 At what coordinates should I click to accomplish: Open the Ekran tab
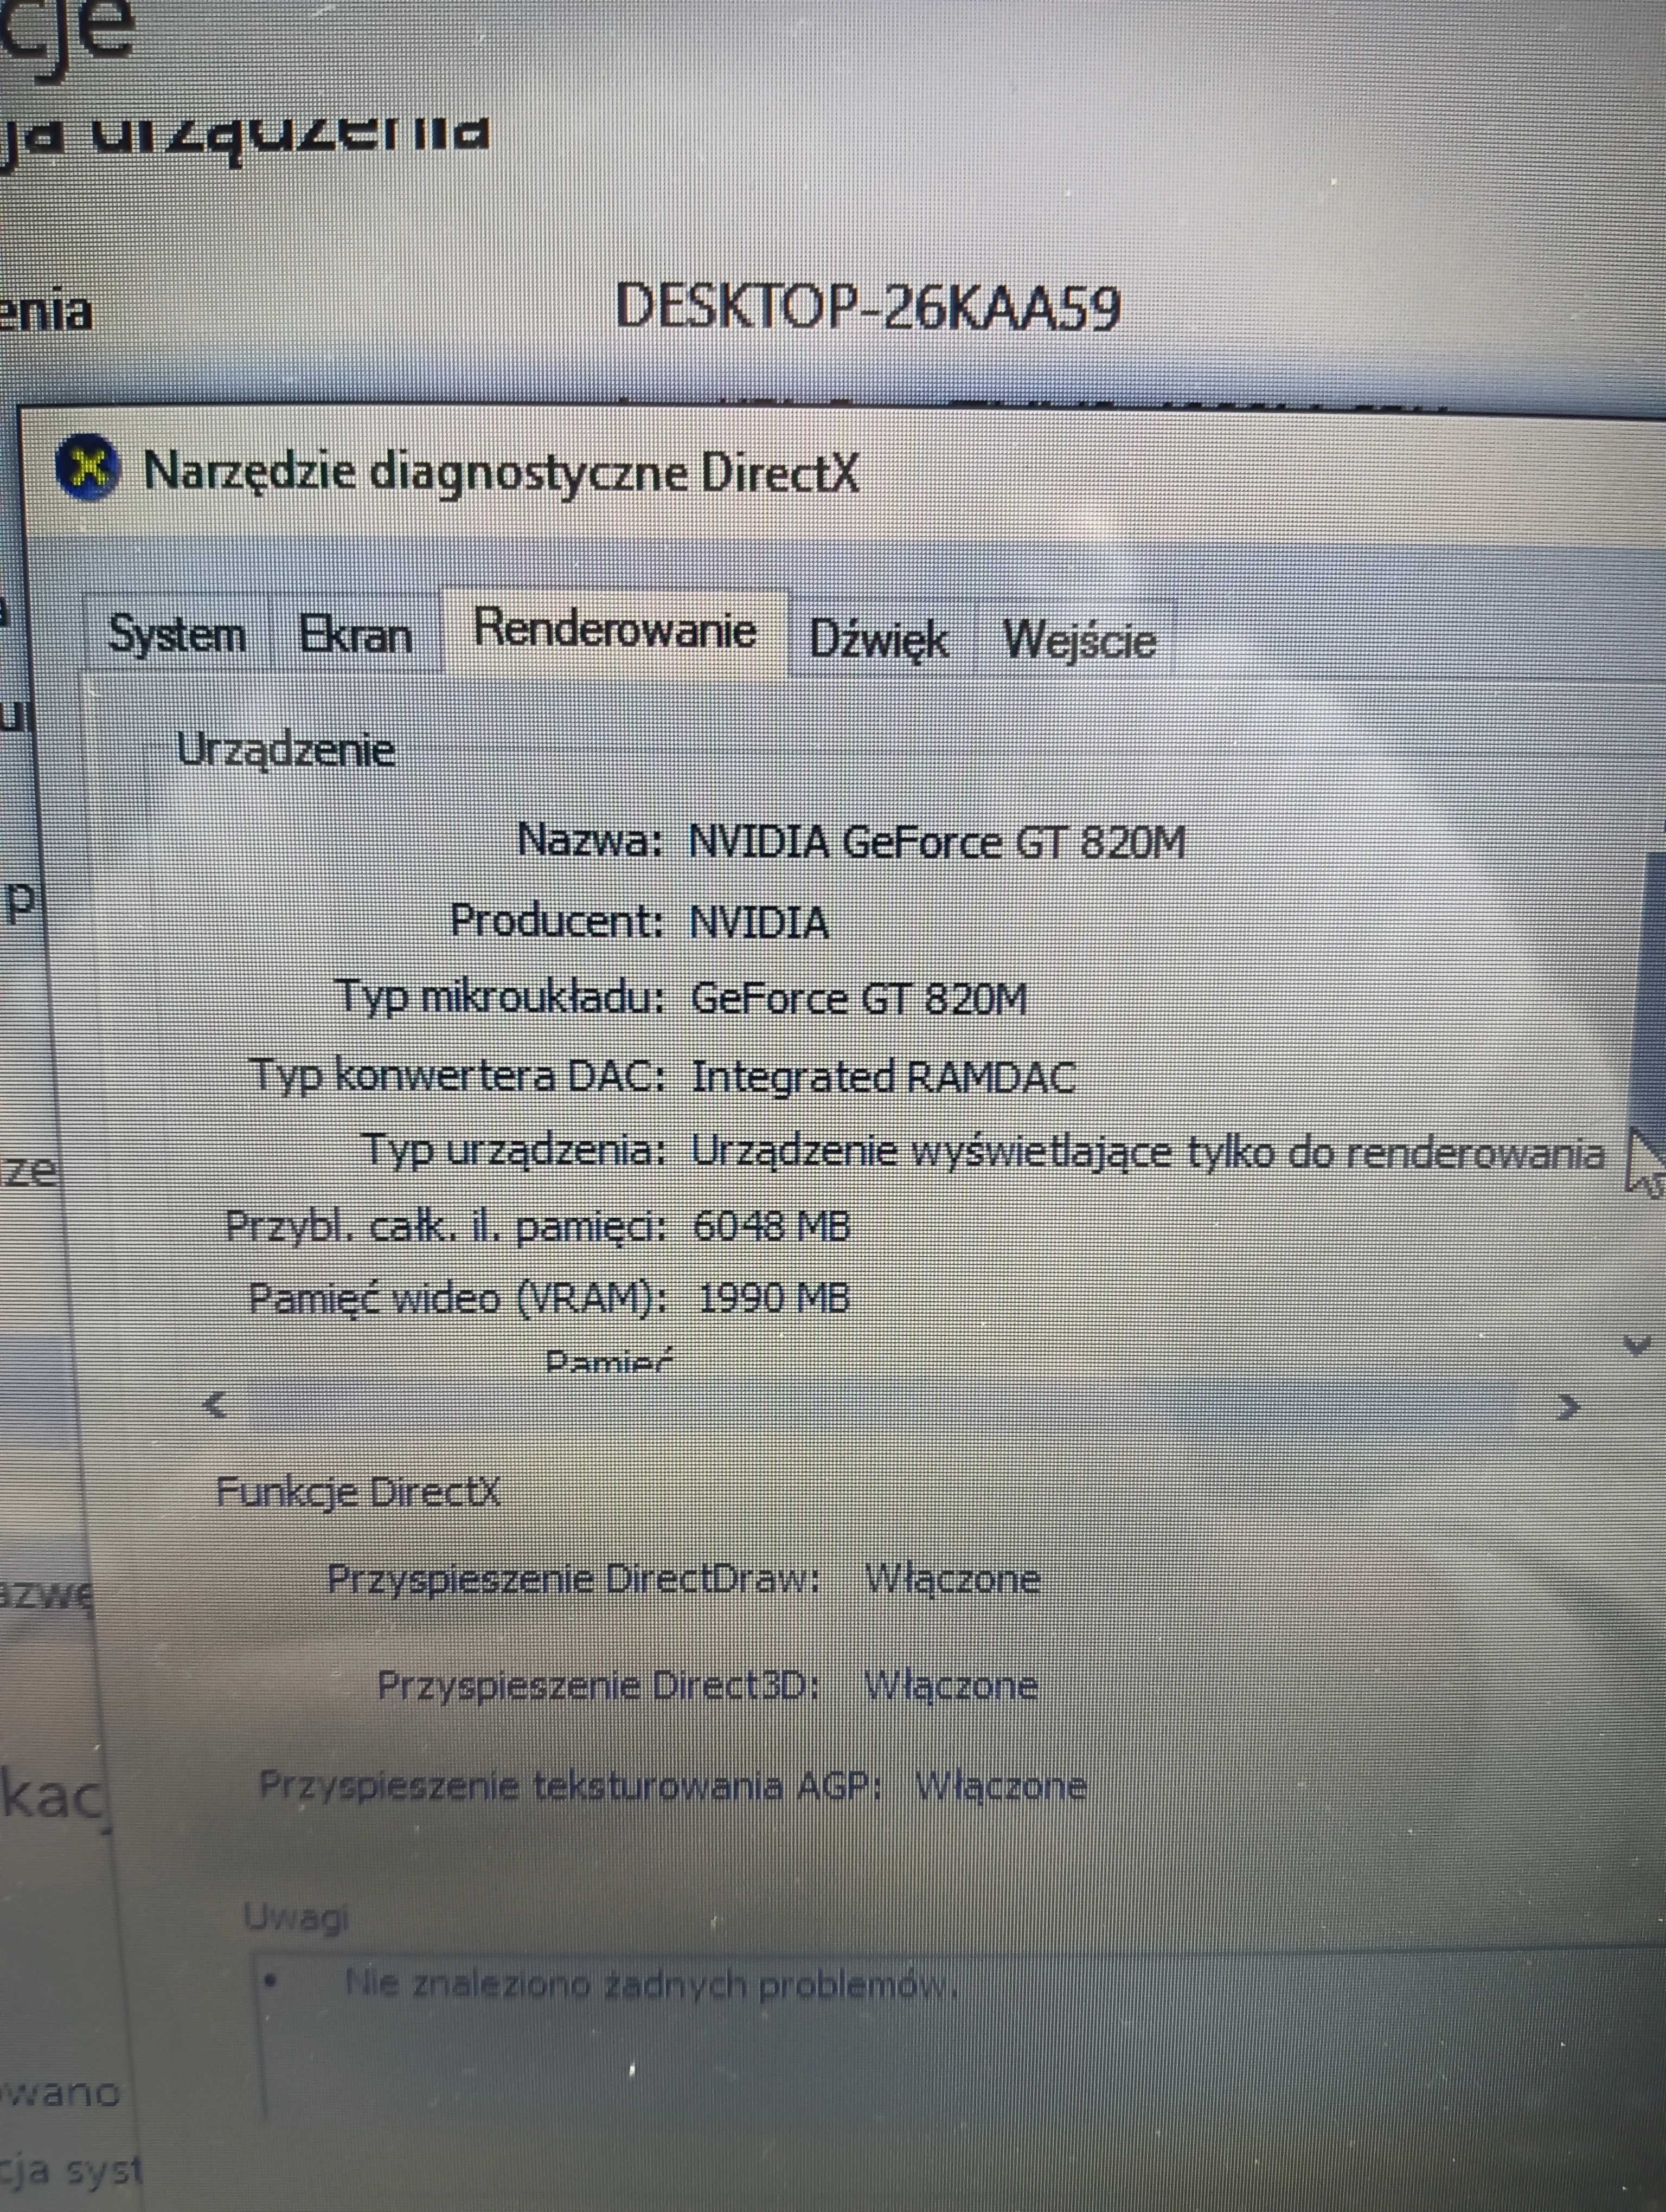[355, 635]
